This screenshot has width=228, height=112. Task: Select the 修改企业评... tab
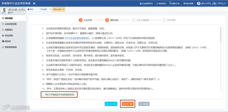point(58,9)
